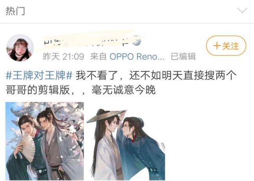Follow the poster with the +关注 button
Viewport: 254px width, 181px height.
tap(226, 46)
